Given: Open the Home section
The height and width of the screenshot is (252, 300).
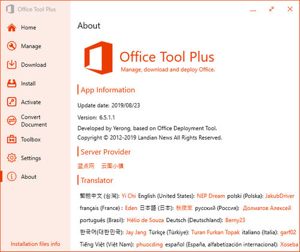Looking at the screenshot, I should [x=29, y=28].
